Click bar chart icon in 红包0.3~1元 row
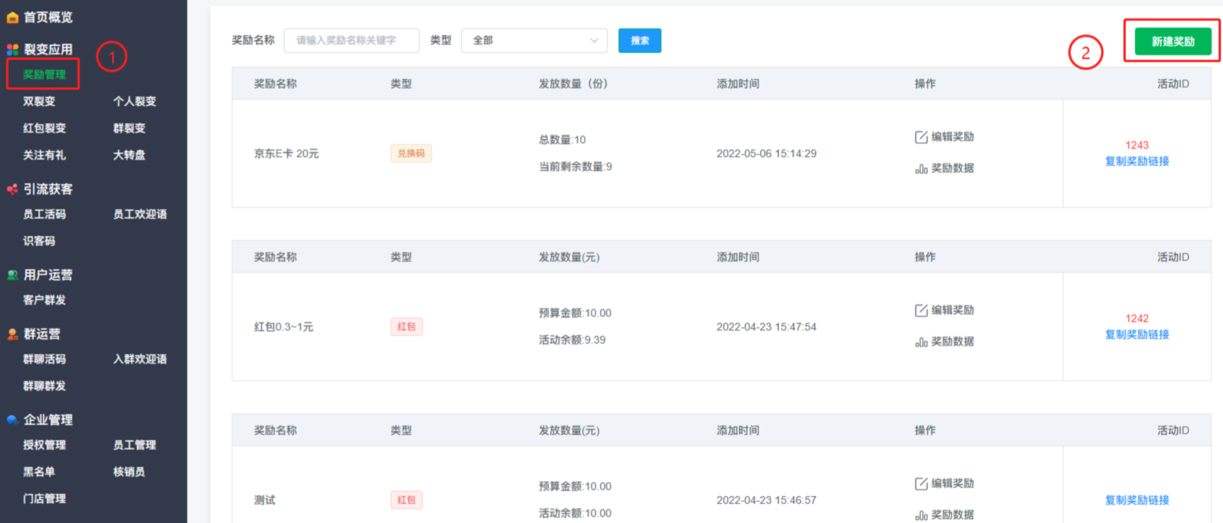 [x=921, y=341]
